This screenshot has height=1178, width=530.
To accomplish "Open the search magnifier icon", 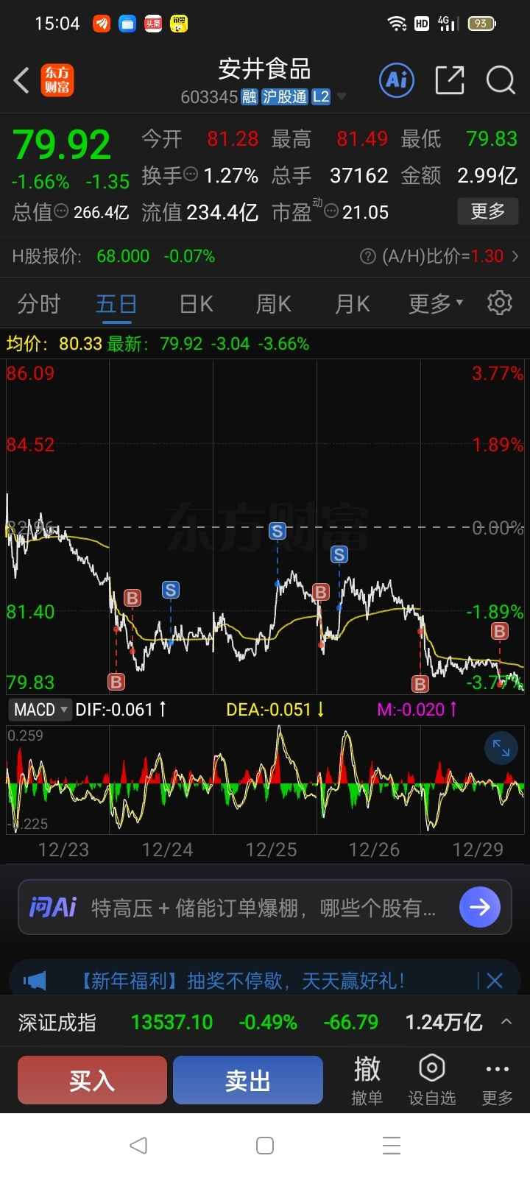I will [x=501, y=80].
